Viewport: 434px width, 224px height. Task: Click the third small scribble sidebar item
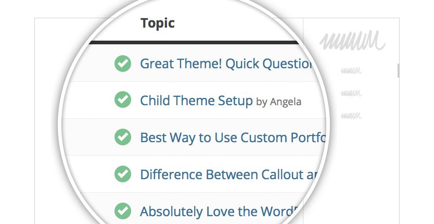coord(350,115)
